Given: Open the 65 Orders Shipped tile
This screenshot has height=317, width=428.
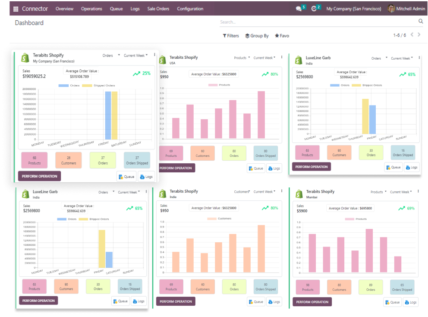Looking at the screenshot, I should pyautogui.click(x=402, y=287).
